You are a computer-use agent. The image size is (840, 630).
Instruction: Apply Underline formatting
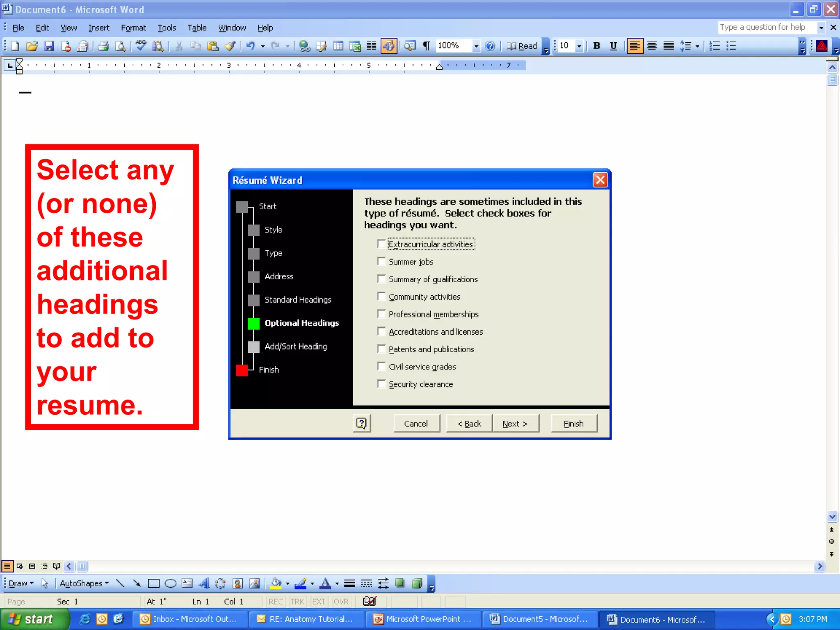click(614, 46)
